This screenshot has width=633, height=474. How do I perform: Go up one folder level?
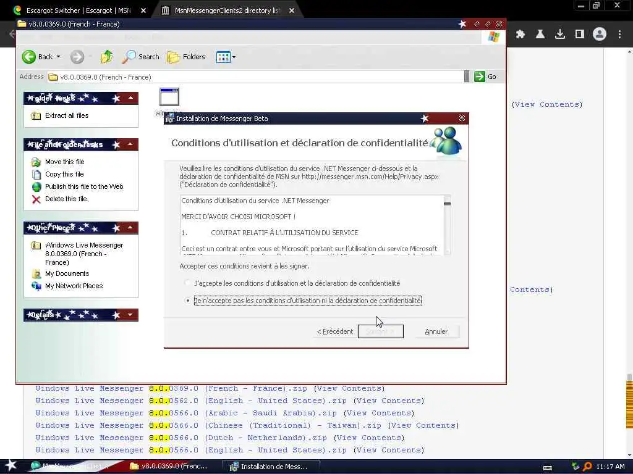point(106,57)
